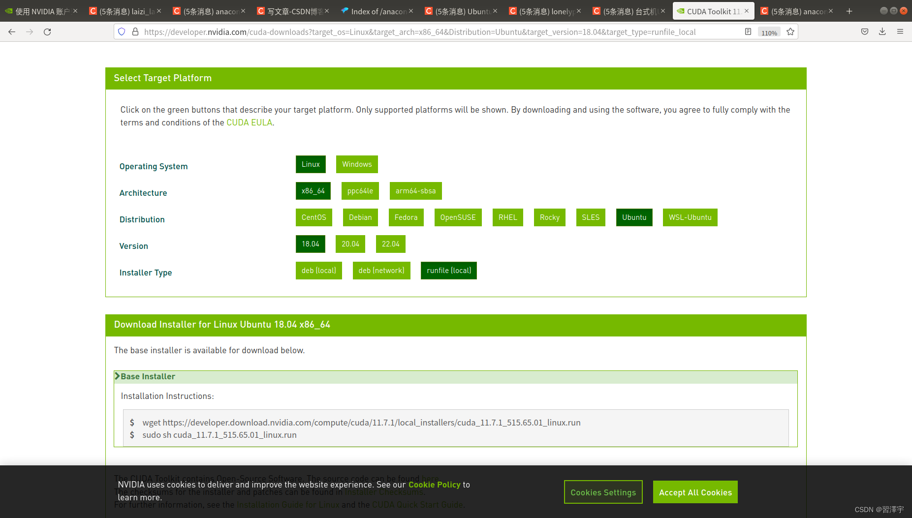Open Cookies Settings
The width and height of the screenshot is (912, 518).
[603, 492]
